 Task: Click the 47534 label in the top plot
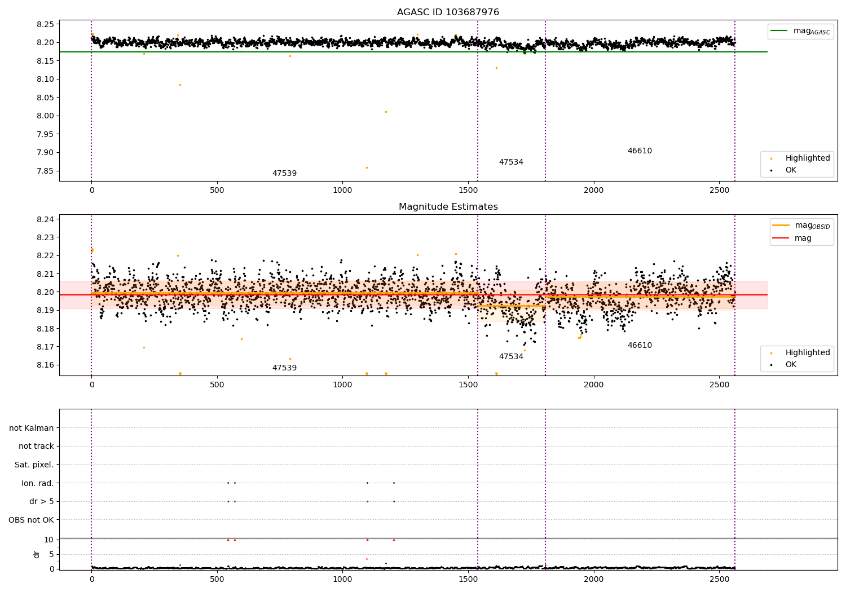point(511,162)
